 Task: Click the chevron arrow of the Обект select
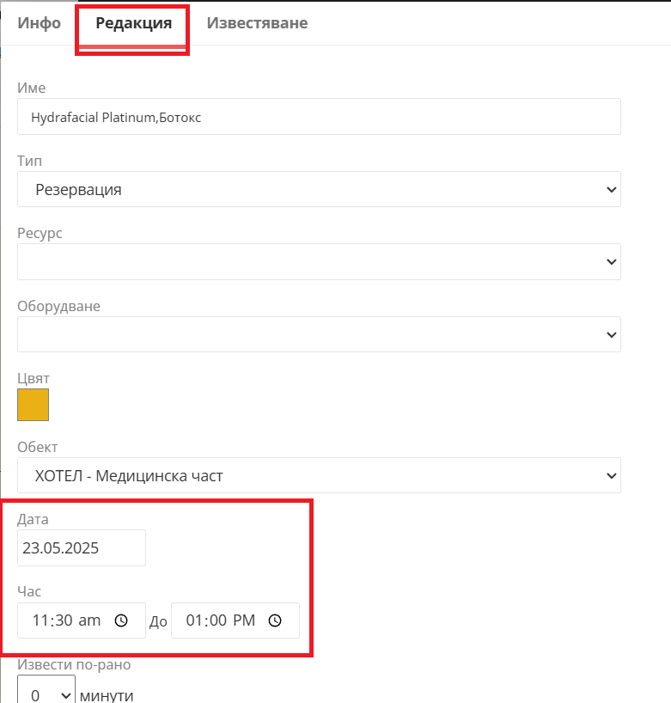[612, 476]
